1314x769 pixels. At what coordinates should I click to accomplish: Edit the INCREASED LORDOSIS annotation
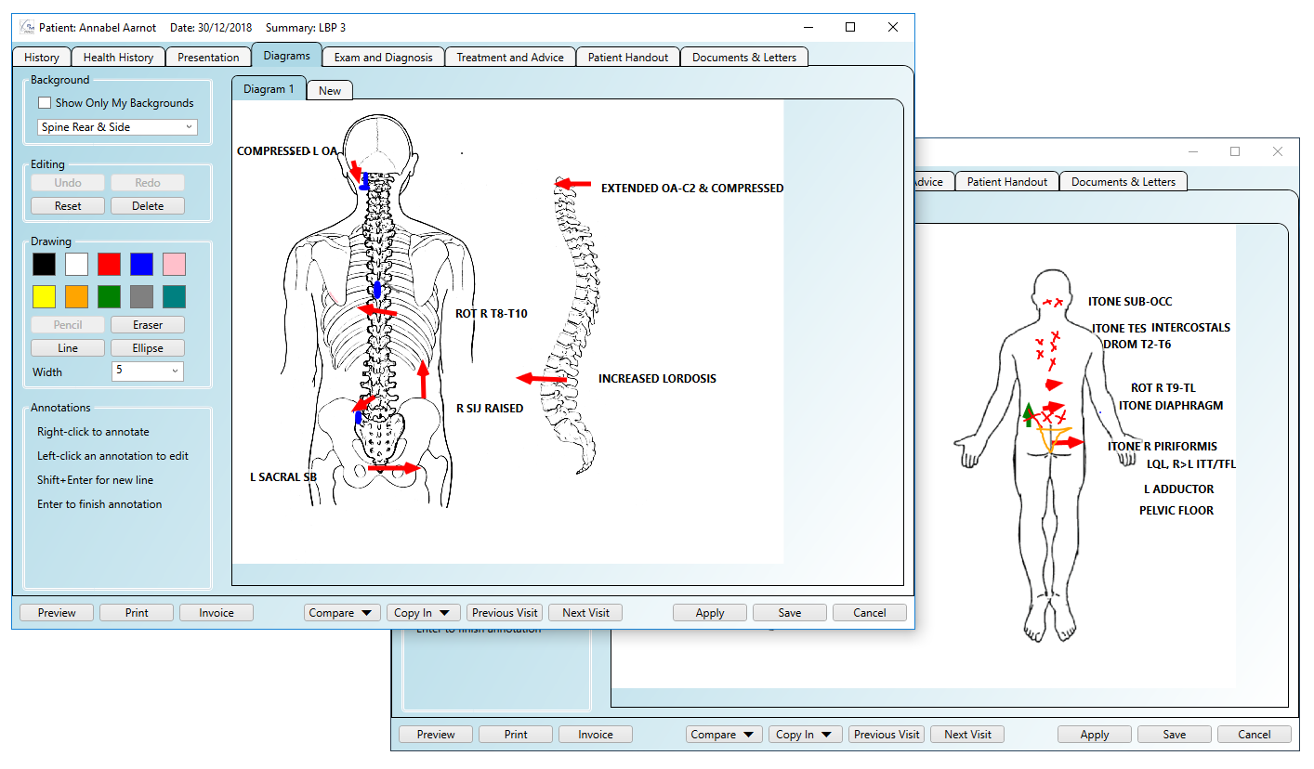657,379
